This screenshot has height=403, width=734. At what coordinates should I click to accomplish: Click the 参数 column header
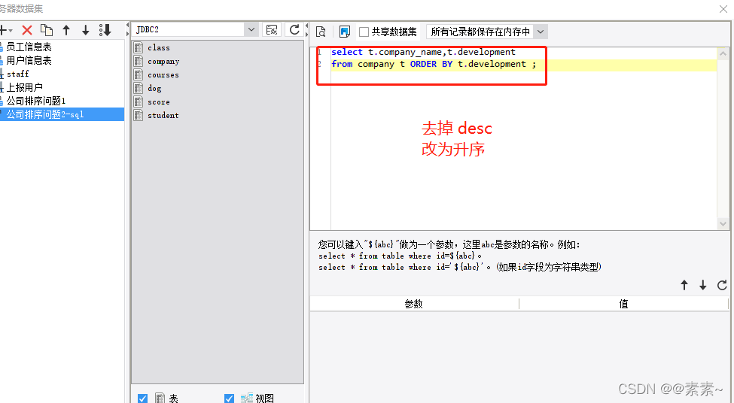414,305
